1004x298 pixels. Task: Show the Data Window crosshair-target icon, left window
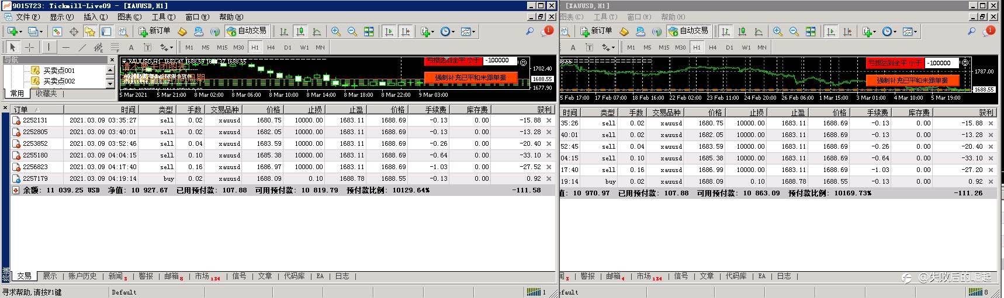pyautogui.click(x=74, y=31)
